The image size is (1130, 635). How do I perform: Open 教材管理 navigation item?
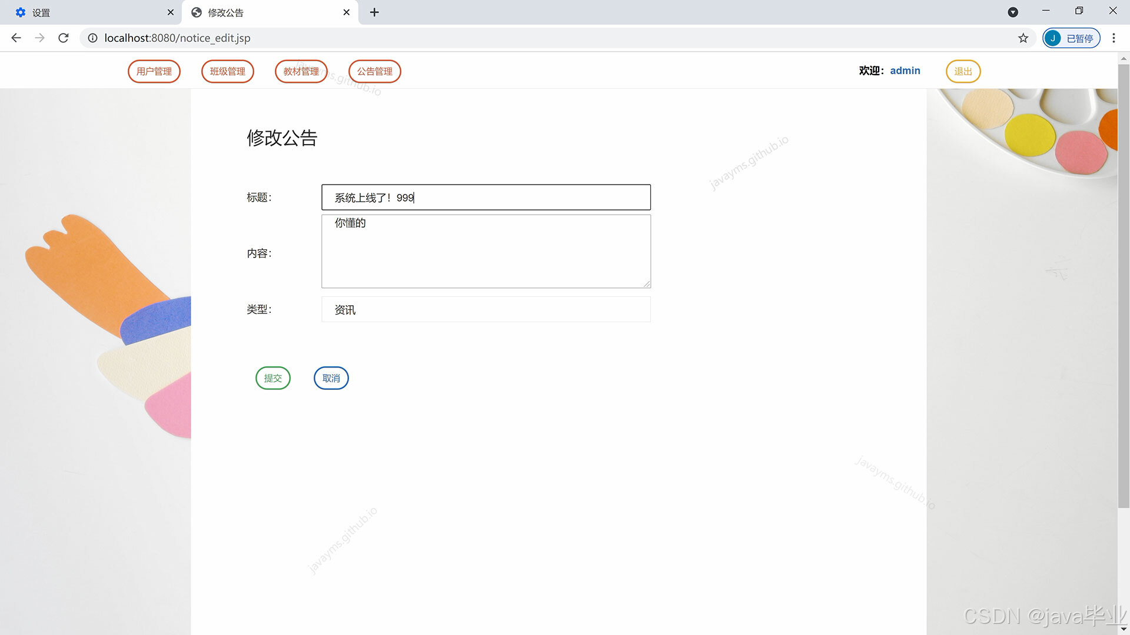pos(301,71)
